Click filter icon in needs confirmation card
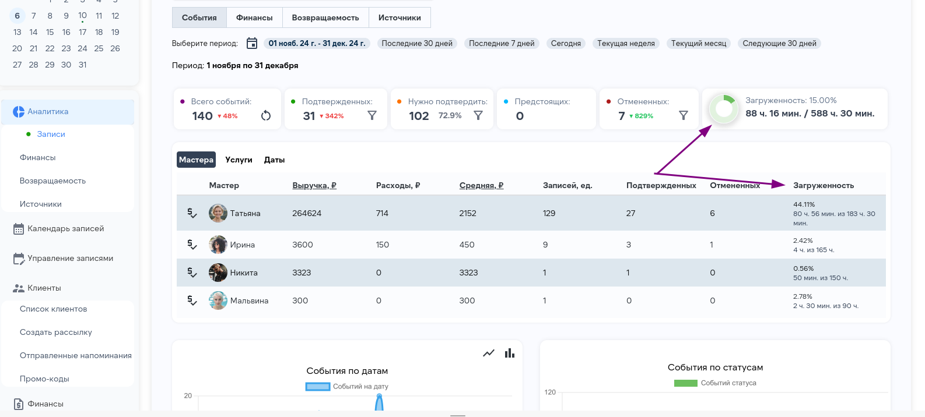The height and width of the screenshot is (417, 925). click(478, 115)
